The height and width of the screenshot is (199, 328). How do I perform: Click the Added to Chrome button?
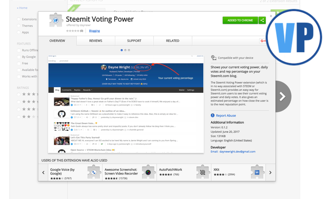[x=240, y=21]
